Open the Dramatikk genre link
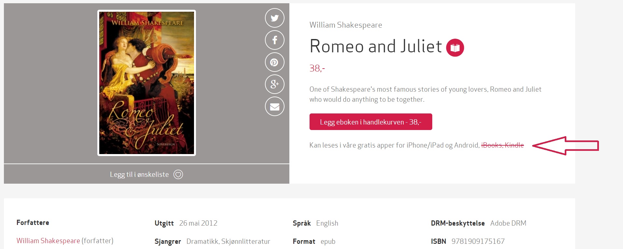Screen dimensions: 623x249 tap(202, 242)
